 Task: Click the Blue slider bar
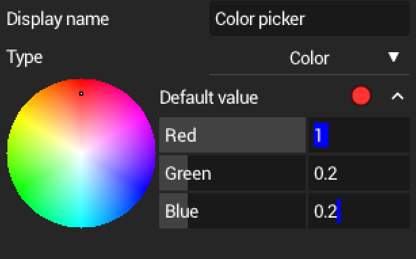point(232,211)
